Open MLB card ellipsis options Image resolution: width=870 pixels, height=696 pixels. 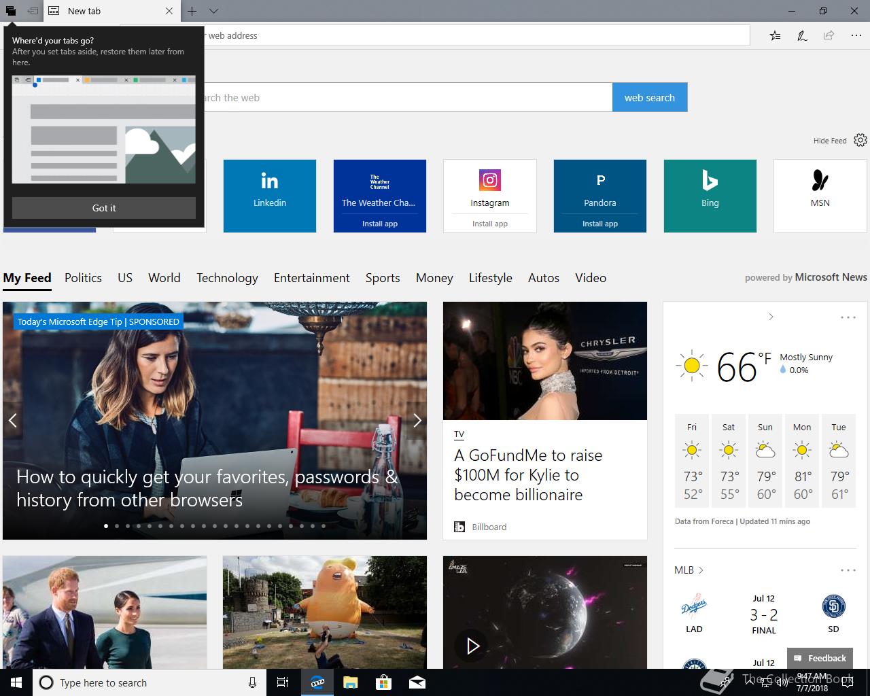pyautogui.click(x=848, y=570)
